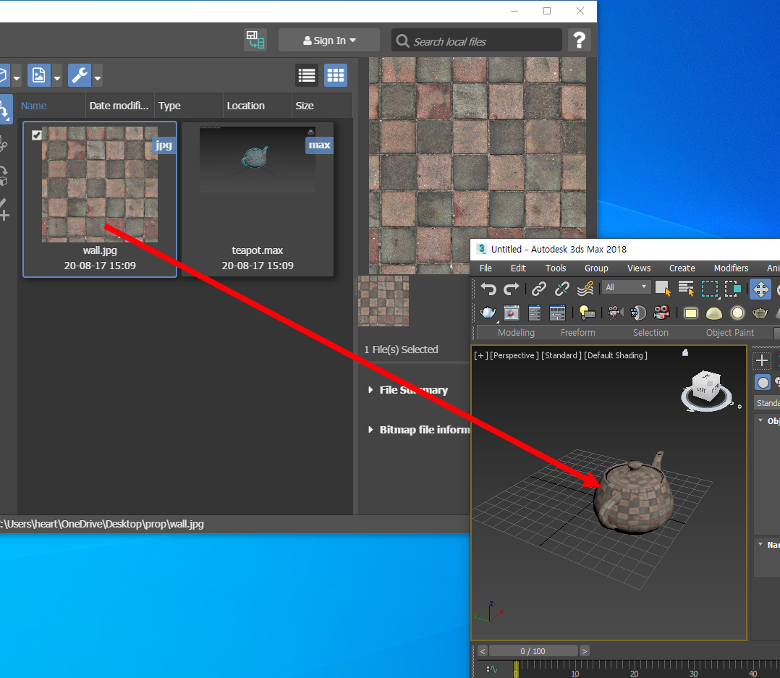The width and height of the screenshot is (780, 678).
Task: Switch to list view
Action: coord(307,75)
